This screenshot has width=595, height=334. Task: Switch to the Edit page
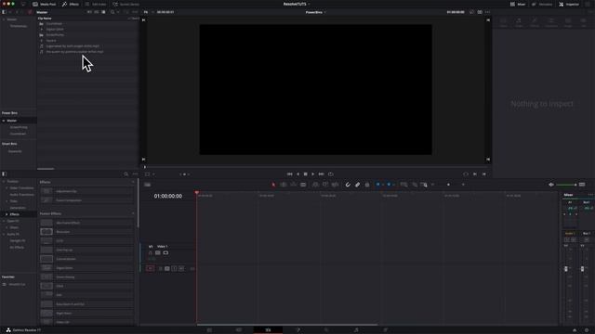point(268,330)
